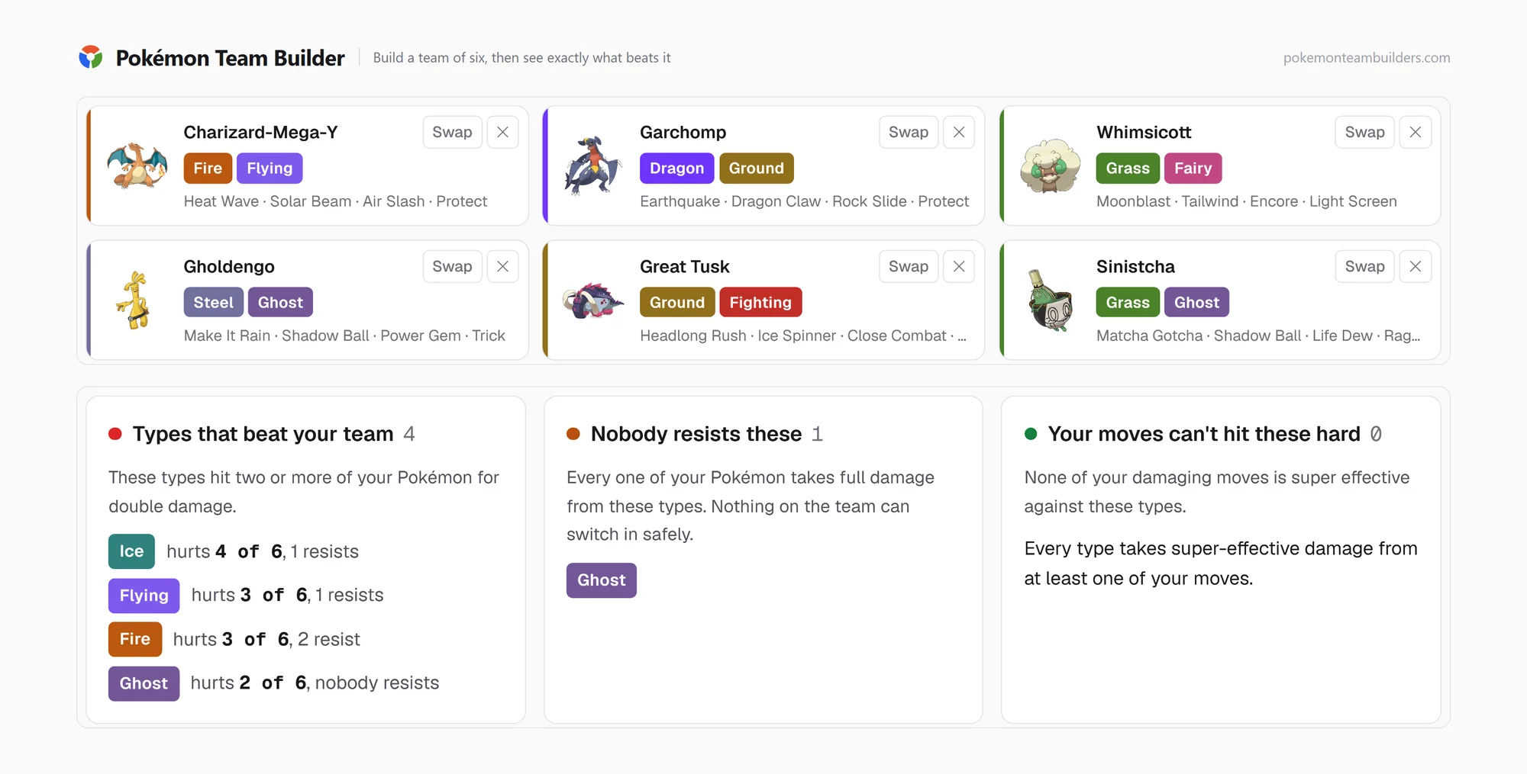Select the Garchomp sprite image
Image resolution: width=1527 pixels, height=774 pixels.
coord(593,165)
